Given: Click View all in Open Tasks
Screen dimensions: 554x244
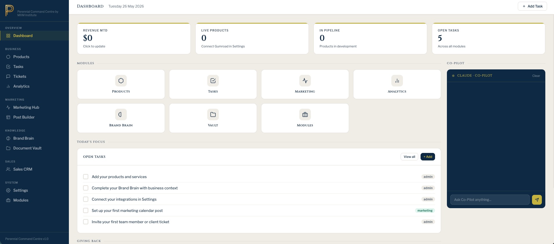Looking at the screenshot, I should [409, 157].
